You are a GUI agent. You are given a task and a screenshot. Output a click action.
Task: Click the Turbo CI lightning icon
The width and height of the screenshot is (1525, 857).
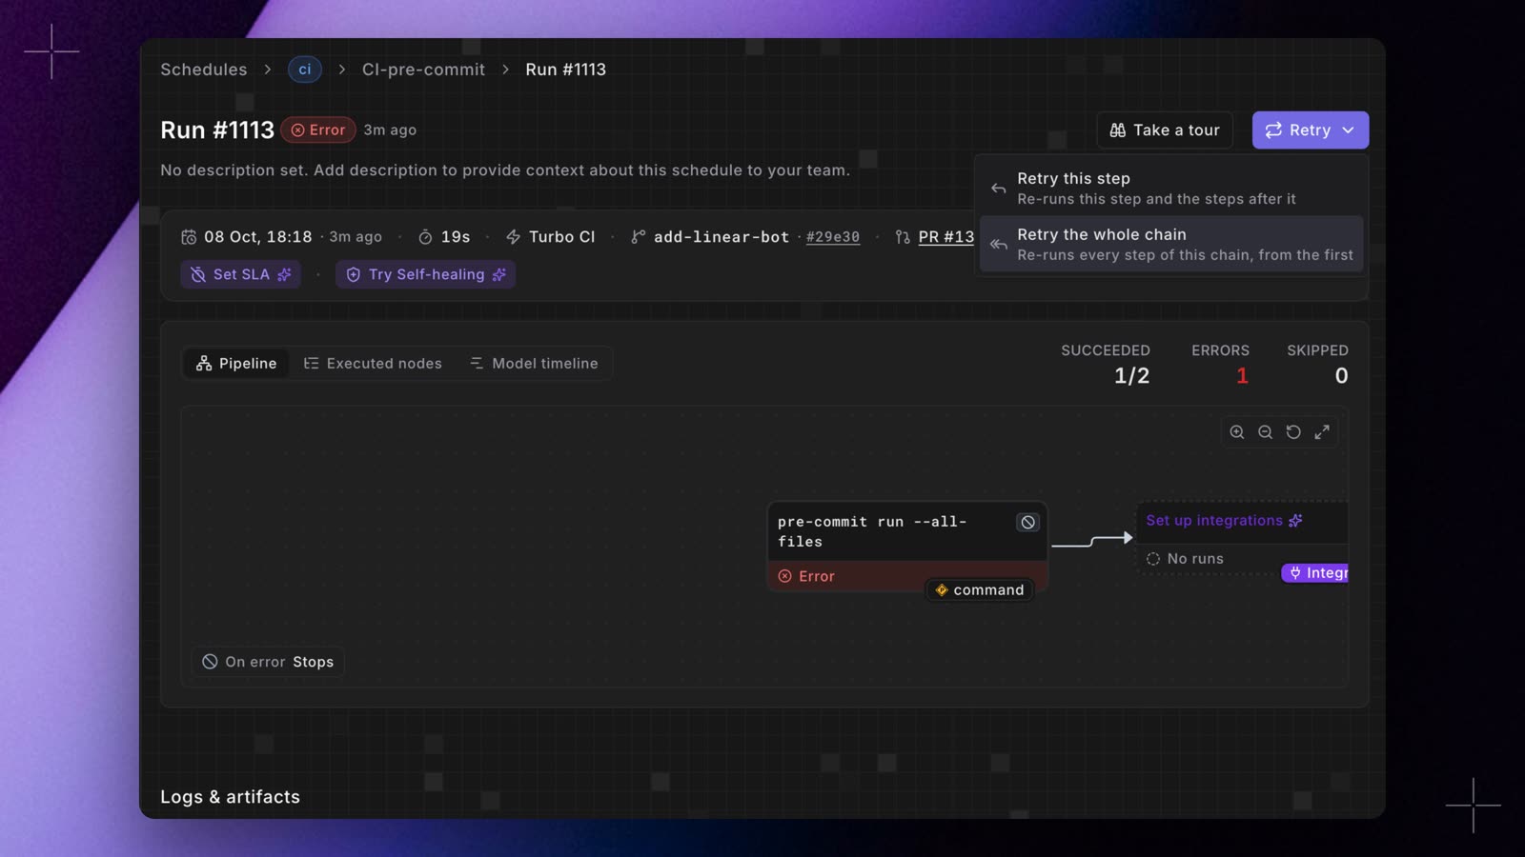pos(513,237)
